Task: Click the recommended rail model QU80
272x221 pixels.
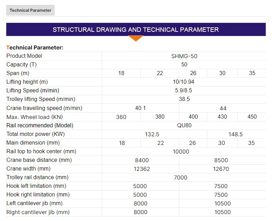Action: [184, 126]
